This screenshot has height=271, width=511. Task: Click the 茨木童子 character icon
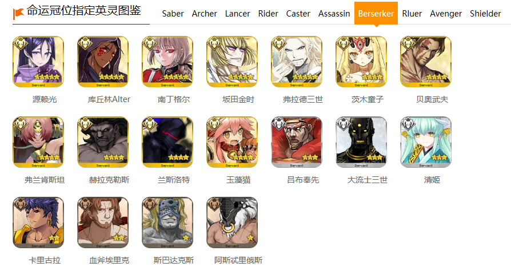pyautogui.click(x=361, y=62)
